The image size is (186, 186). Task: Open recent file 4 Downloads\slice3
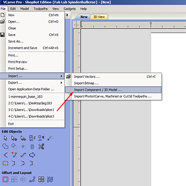32,116
